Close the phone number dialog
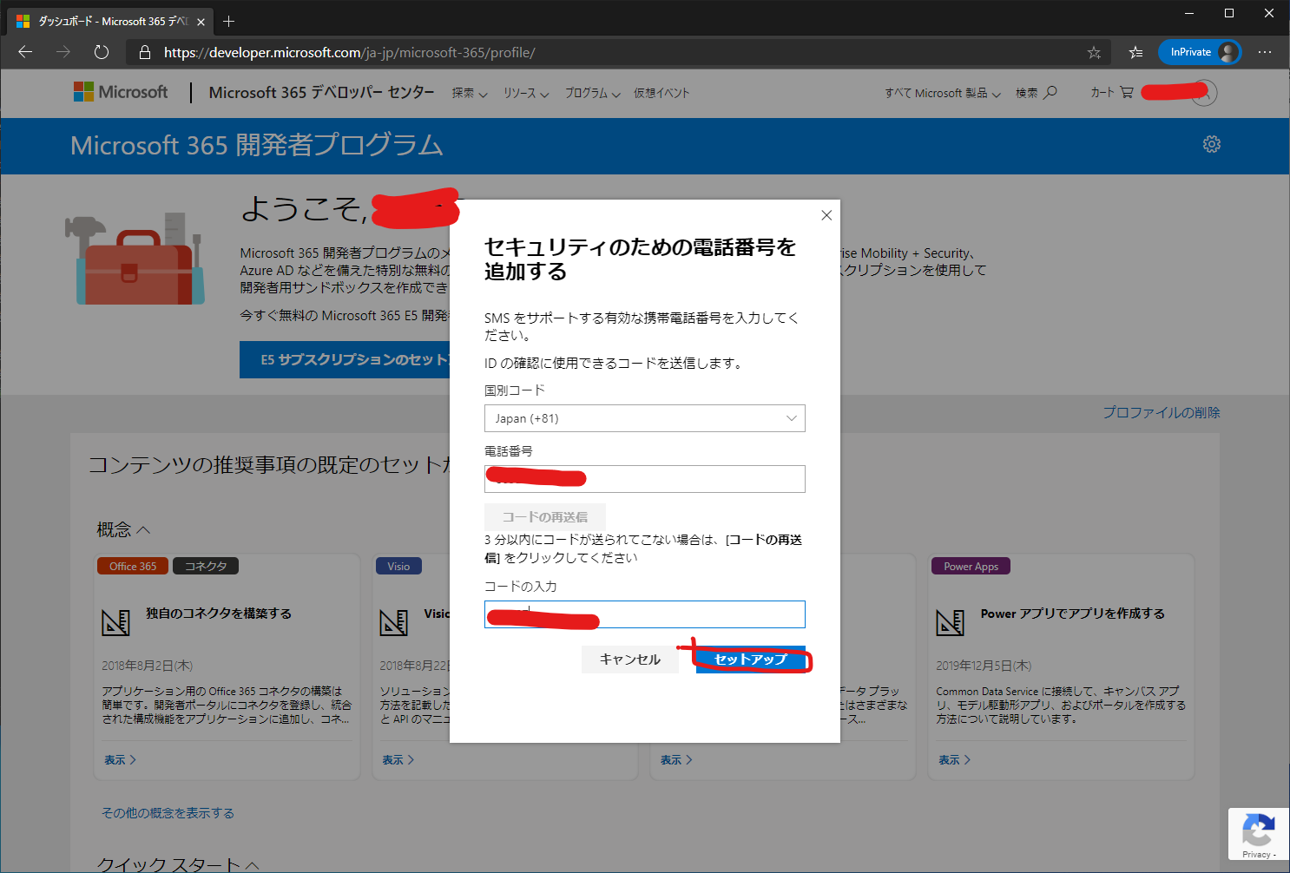The image size is (1290, 873). [826, 215]
